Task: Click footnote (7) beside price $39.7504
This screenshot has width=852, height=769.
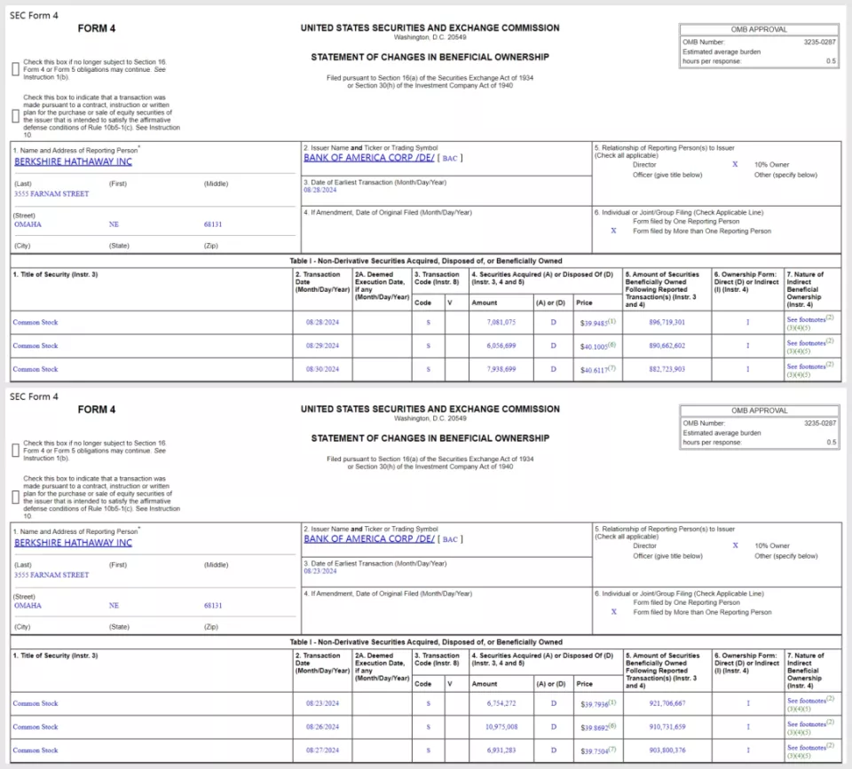Action: (611, 749)
